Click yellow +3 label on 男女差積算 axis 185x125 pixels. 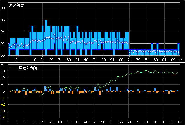[3, 111]
